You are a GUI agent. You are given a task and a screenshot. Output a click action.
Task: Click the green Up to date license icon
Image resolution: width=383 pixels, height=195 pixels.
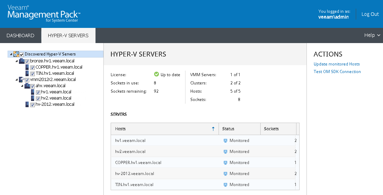(x=157, y=74)
